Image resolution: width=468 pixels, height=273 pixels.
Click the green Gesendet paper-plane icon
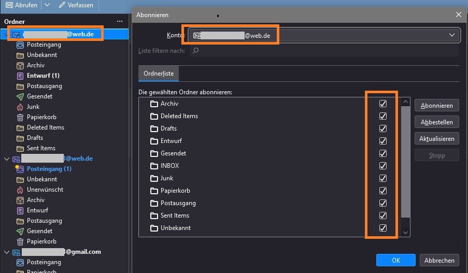tap(20, 96)
